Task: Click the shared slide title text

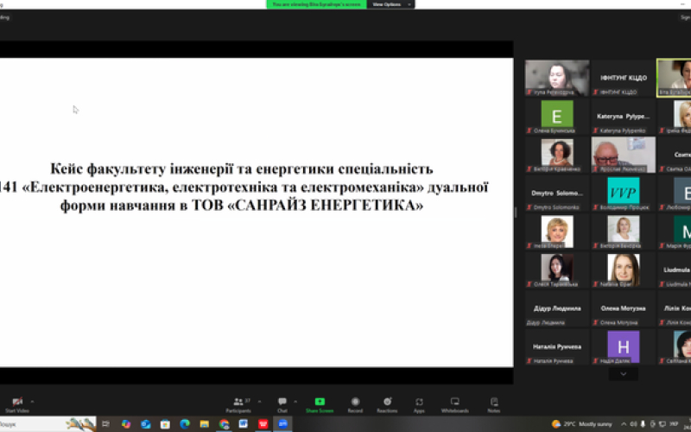Action: 243,187
